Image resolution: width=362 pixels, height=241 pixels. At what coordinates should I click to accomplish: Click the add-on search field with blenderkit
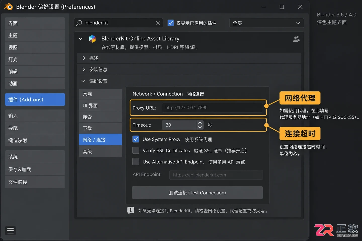pos(118,23)
